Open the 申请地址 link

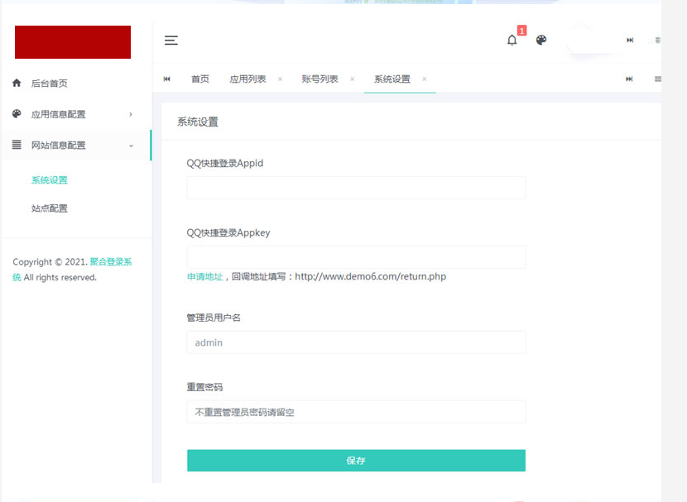coord(204,277)
